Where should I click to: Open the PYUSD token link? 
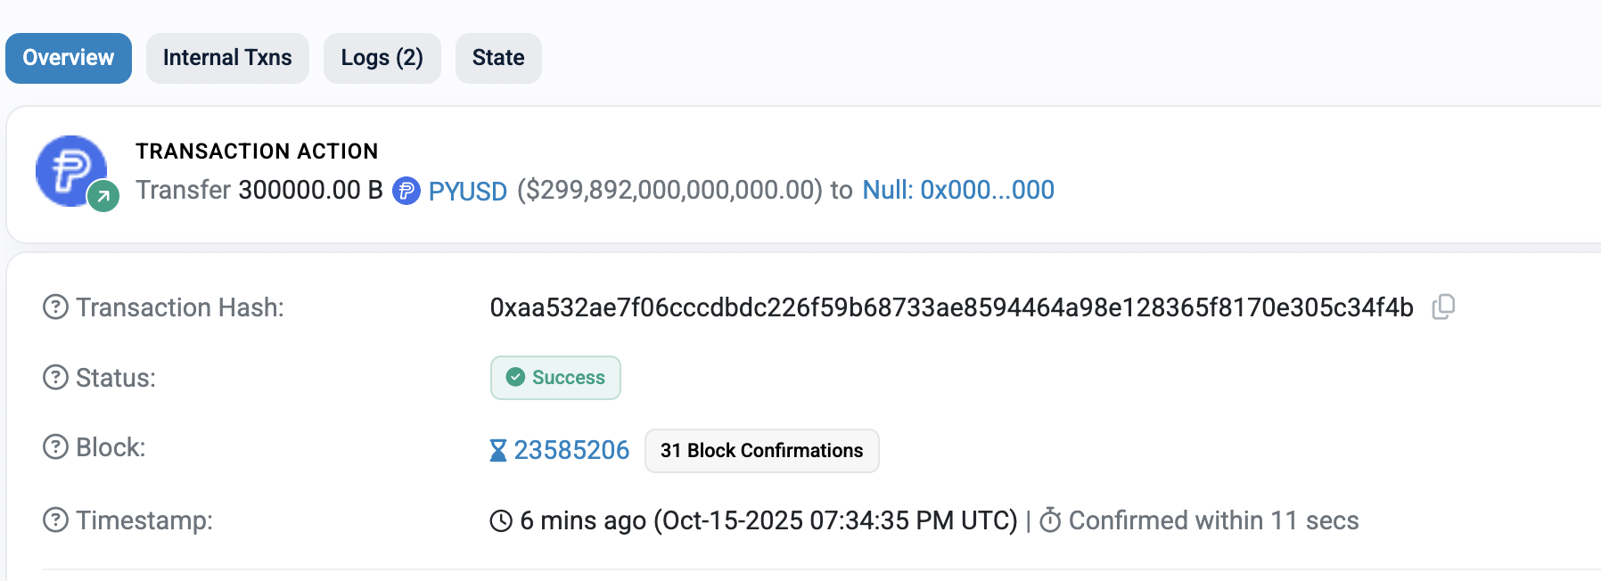click(467, 191)
